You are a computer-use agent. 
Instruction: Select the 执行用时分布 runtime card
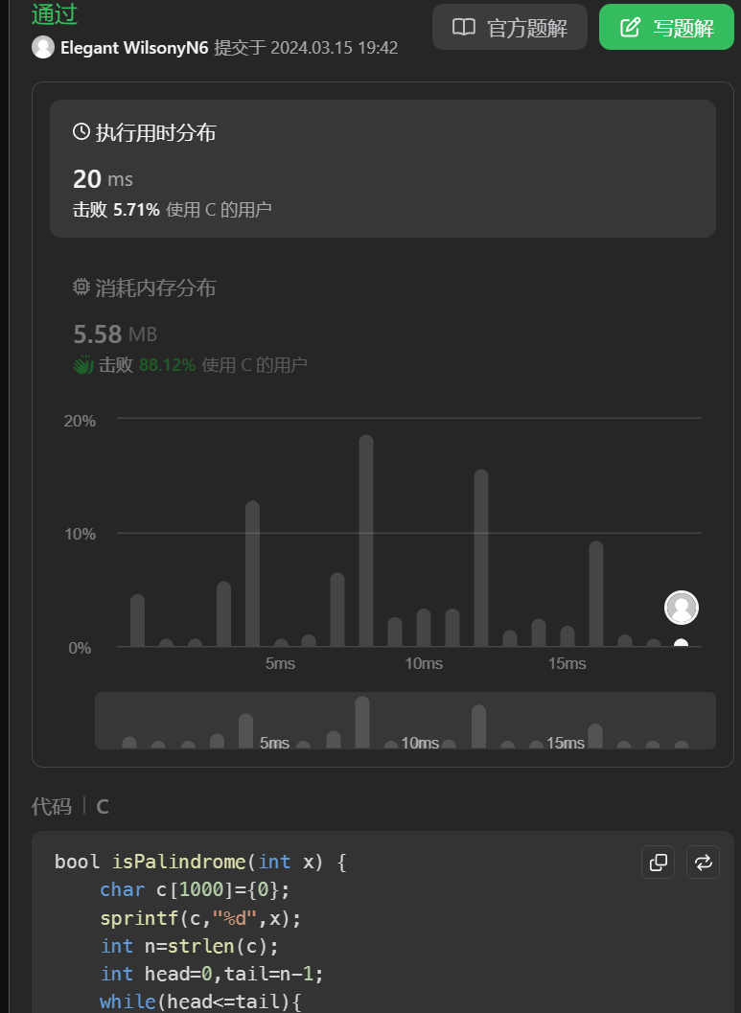point(382,168)
